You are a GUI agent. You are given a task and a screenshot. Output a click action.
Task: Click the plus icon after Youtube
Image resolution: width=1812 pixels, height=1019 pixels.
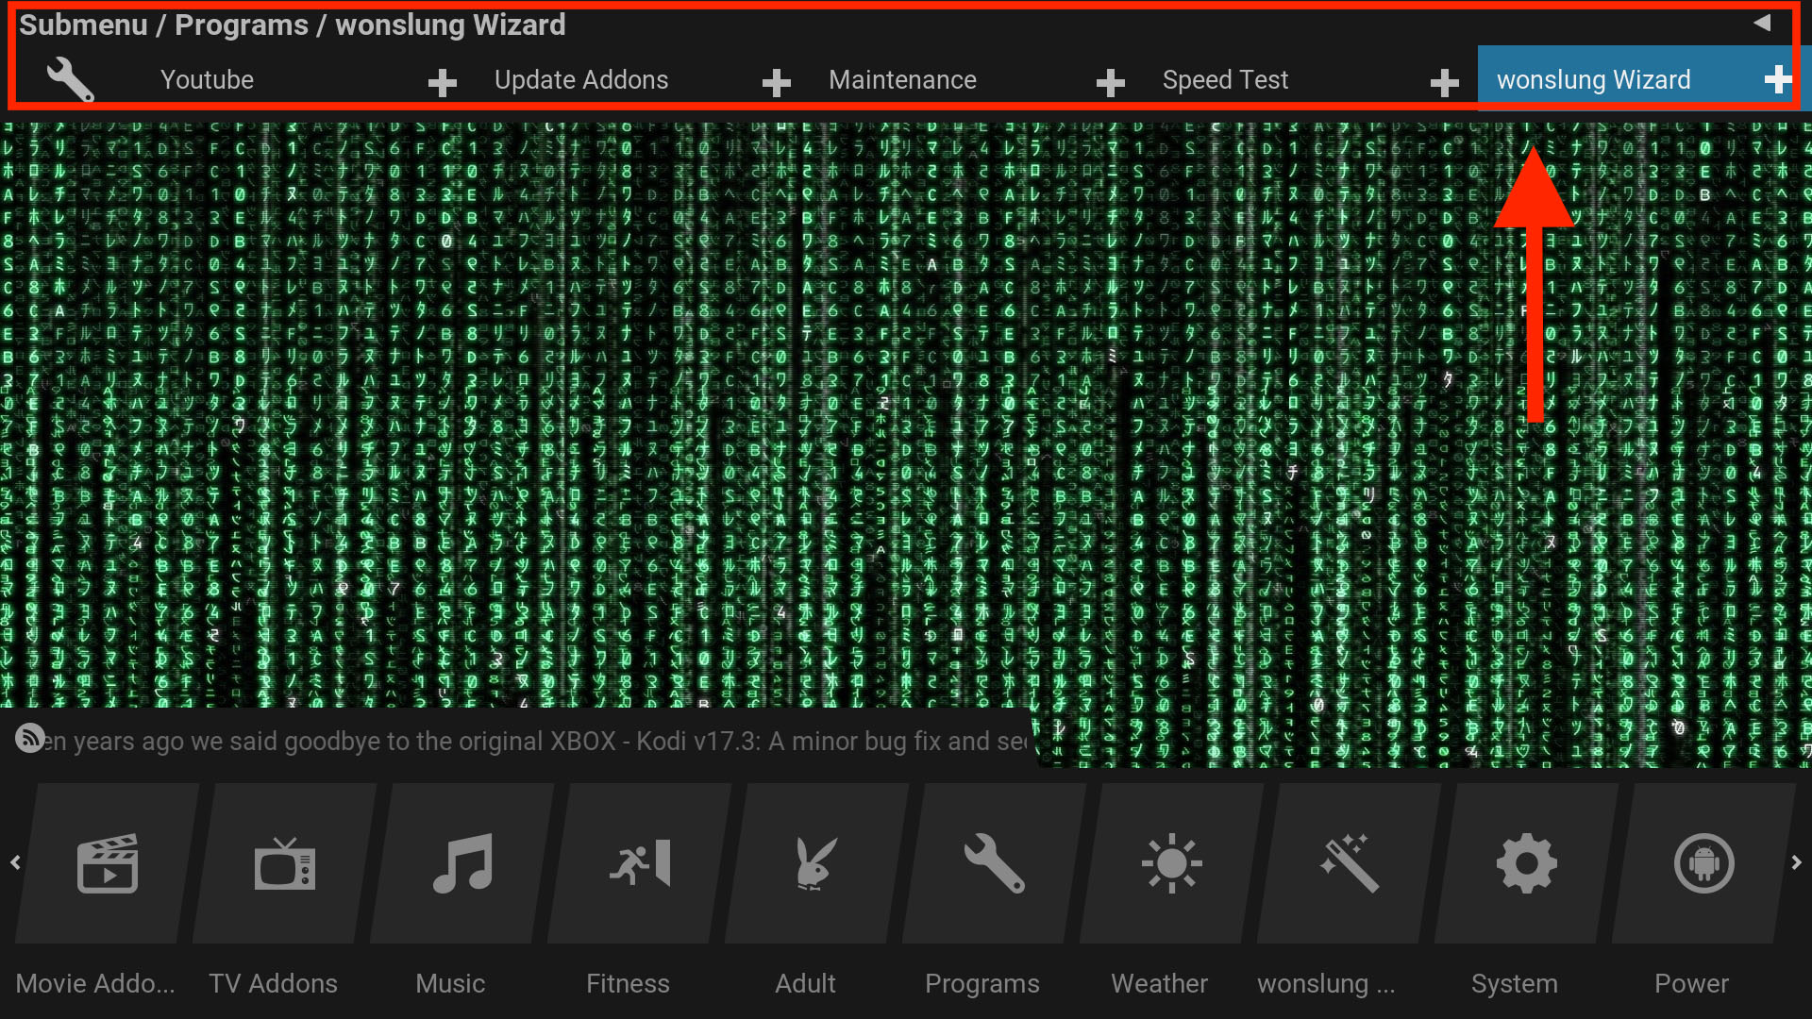442,83
